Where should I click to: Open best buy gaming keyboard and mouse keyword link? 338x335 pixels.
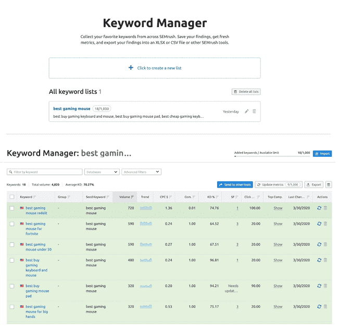pyautogui.click(x=36, y=268)
